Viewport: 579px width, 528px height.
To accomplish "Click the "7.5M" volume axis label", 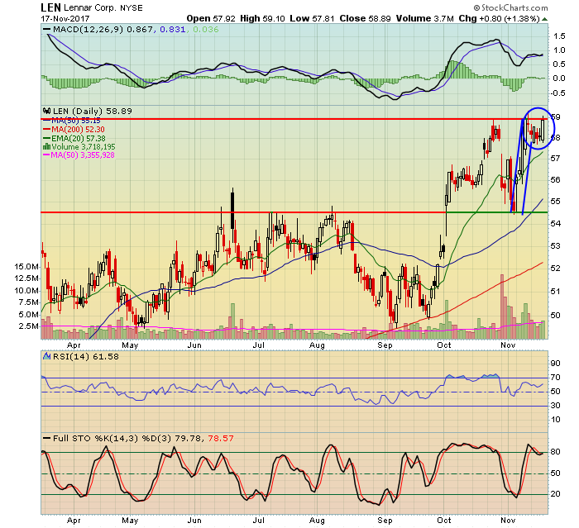I will point(28,302).
